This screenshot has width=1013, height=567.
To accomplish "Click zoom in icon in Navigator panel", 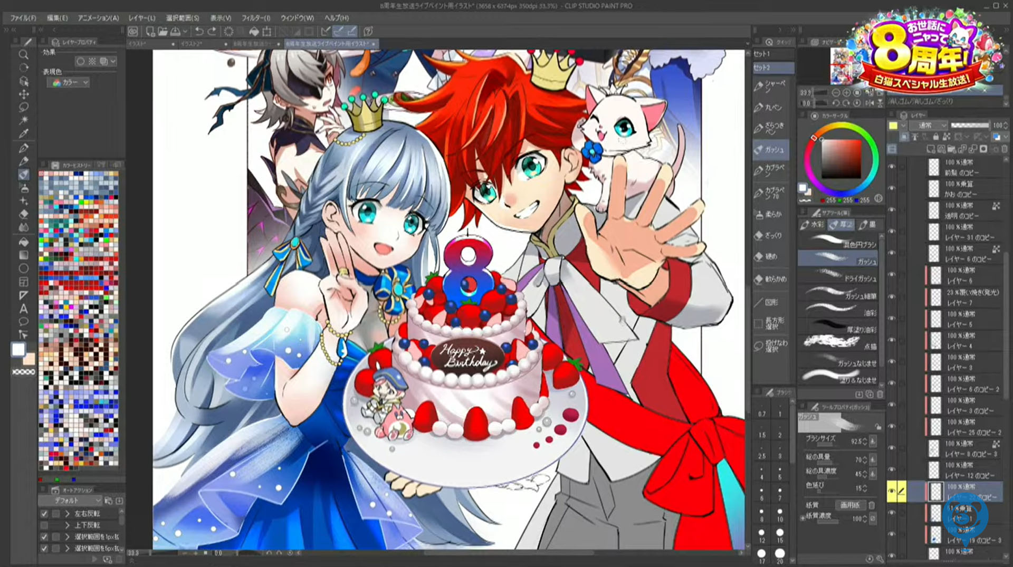I will (846, 93).
